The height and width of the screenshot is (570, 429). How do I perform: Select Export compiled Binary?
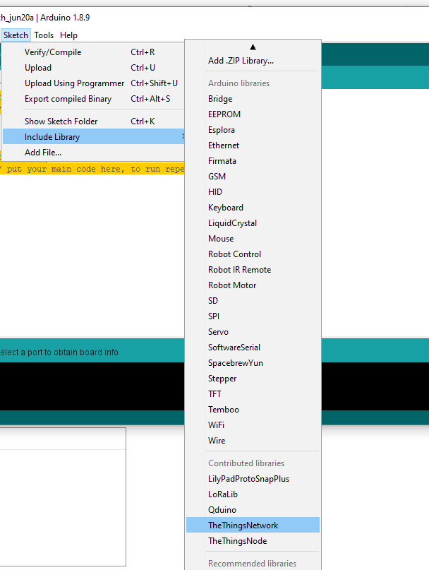click(94, 99)
